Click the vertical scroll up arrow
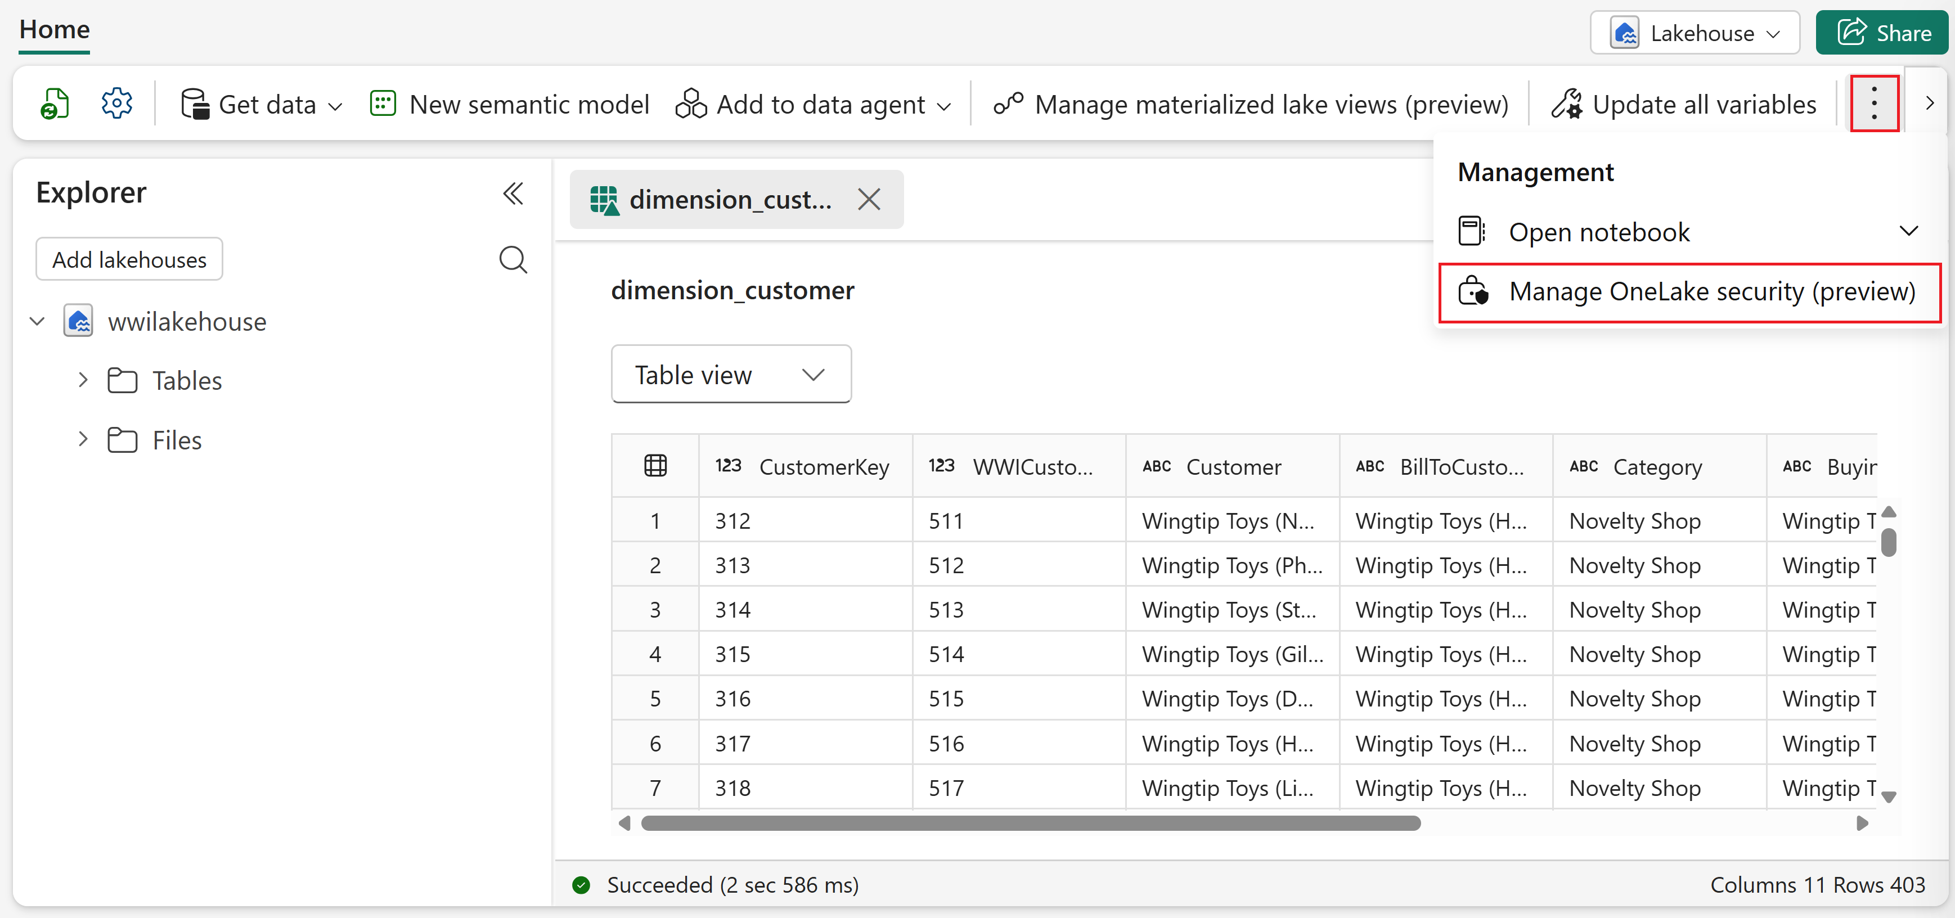The image size is (1955, 918). pos(1889,512)
